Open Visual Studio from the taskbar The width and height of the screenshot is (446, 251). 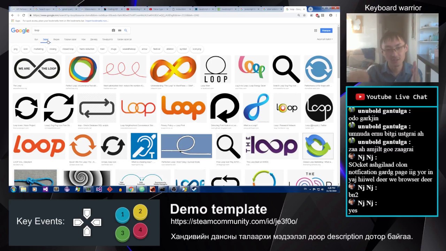(x=45, y=189)
